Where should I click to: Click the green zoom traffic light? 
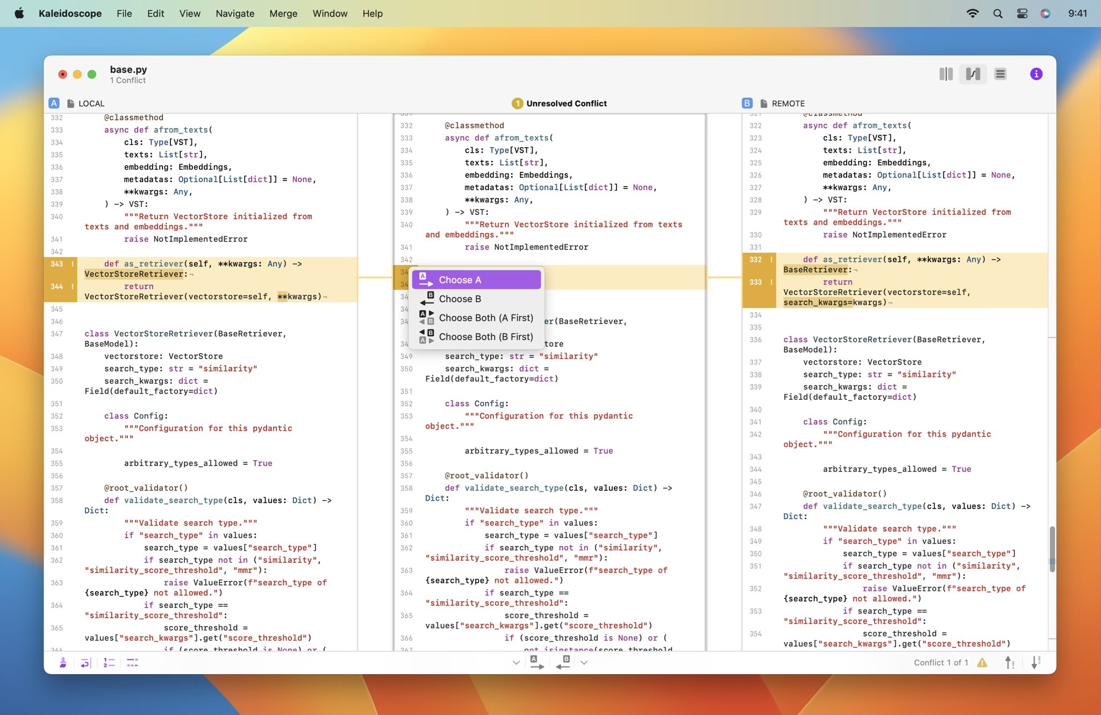(91, 74)
